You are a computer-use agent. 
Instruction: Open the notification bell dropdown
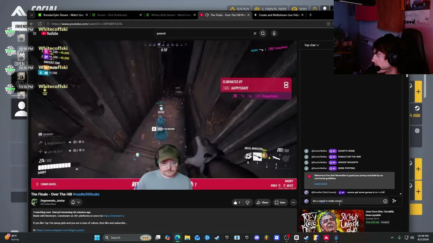coord(75,202)
